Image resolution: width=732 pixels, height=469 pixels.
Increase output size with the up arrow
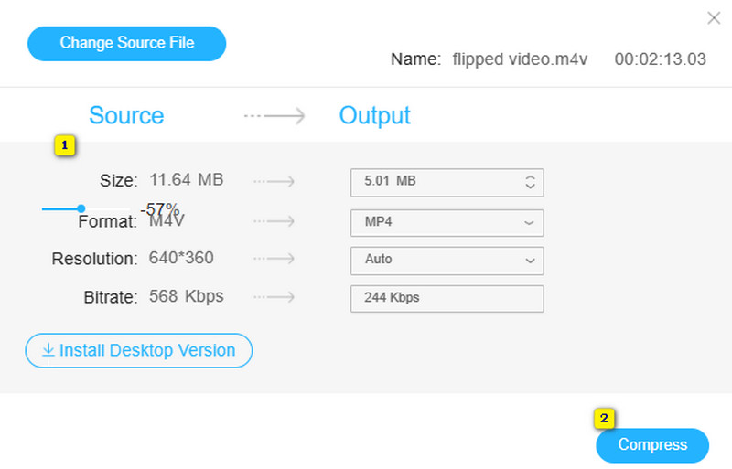pos(530,176)
